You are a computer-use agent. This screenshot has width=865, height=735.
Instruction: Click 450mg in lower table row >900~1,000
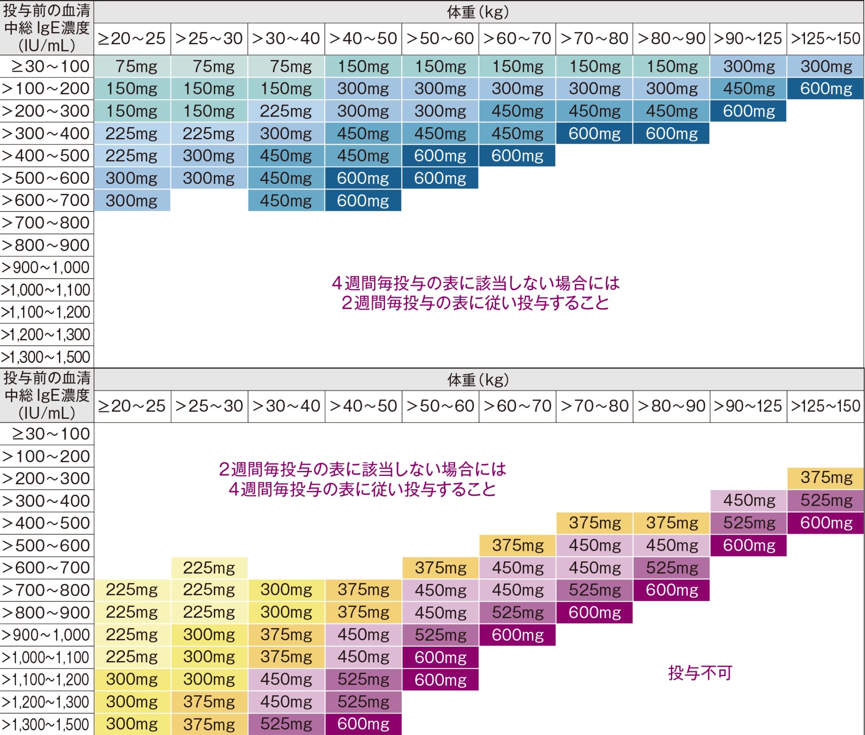363,635
